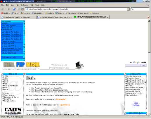Click the CAITS PowerCounter banner

click(x=13, y=111)
